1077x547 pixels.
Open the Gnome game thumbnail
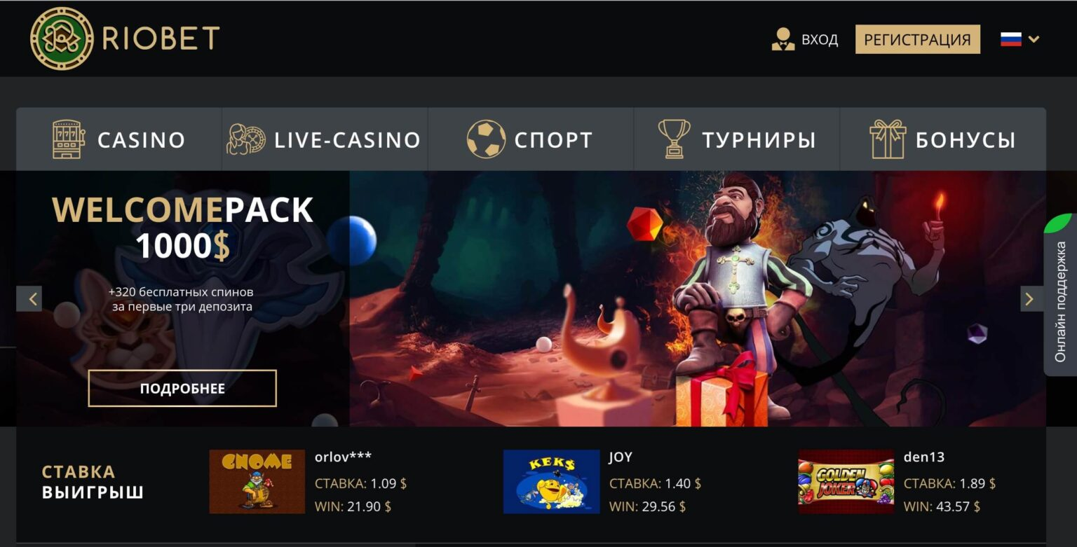[257, 482]
